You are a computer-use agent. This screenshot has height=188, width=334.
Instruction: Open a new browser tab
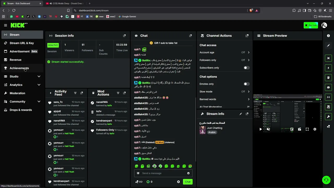click(x=90, y=3)
